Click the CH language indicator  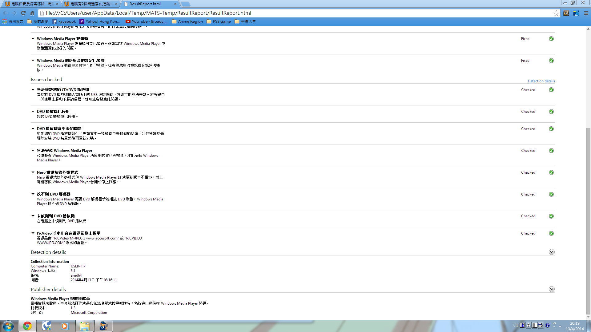pyautogui.click(x=515, y=325)
